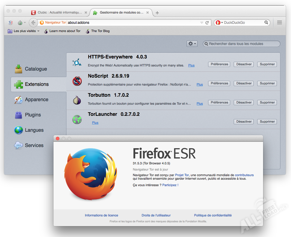The width and height of the screenshot is (291, 237).
Task: Open the gear tools dropdown for modules
Action: click(192, 44)
